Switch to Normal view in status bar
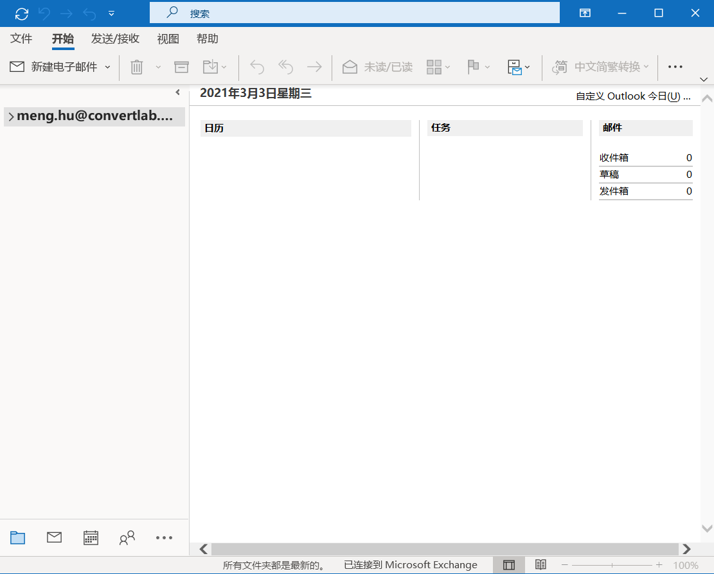The image size is (714, 574). (x=508, y=565)
